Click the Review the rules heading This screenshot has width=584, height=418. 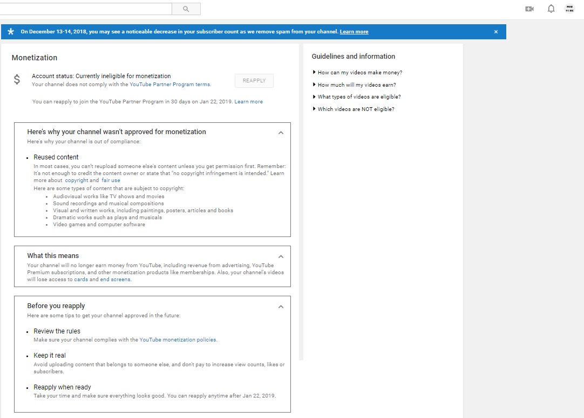pos(57,331)
